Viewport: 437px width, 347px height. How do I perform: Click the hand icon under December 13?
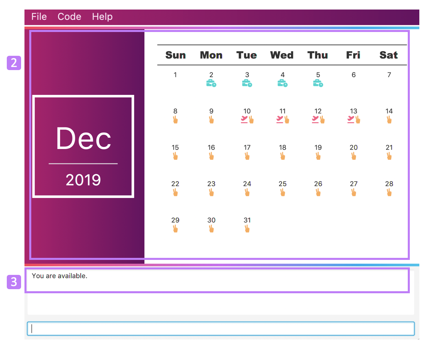click(x=358, y=119)
